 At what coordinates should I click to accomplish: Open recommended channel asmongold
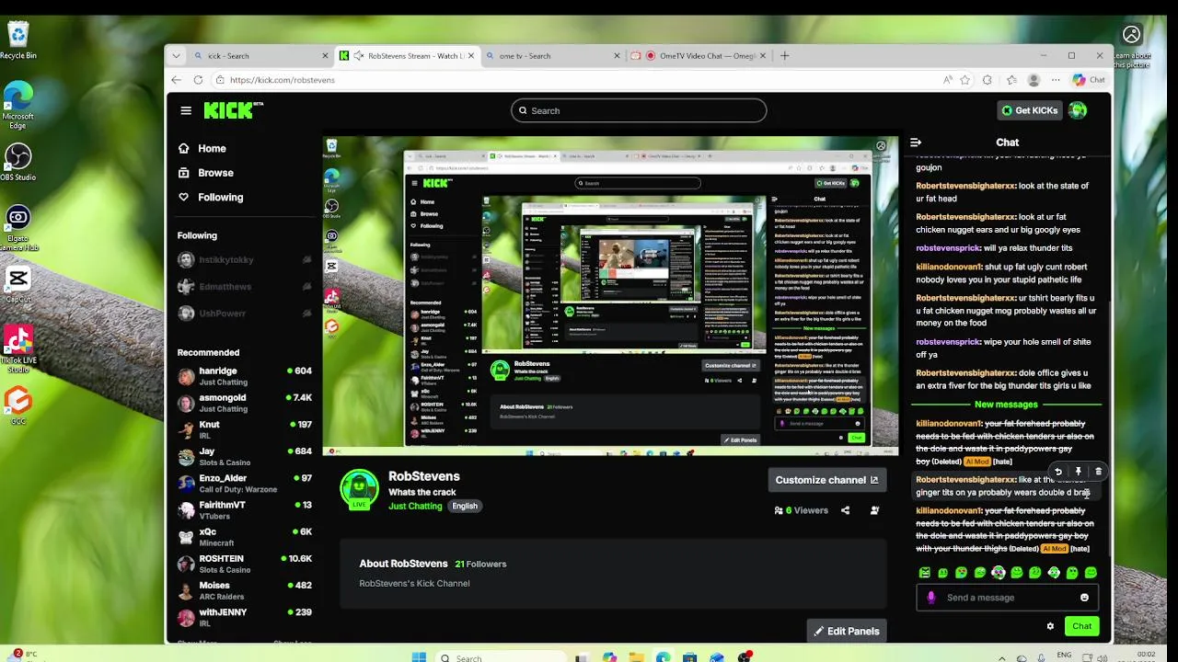point(244,403)
